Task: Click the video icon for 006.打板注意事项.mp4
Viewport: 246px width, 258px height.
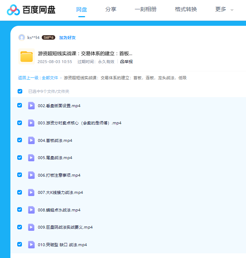Action: pos(31,175)
